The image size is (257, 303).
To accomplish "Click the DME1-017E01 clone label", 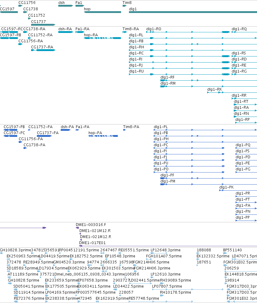I will coord(92,243).
